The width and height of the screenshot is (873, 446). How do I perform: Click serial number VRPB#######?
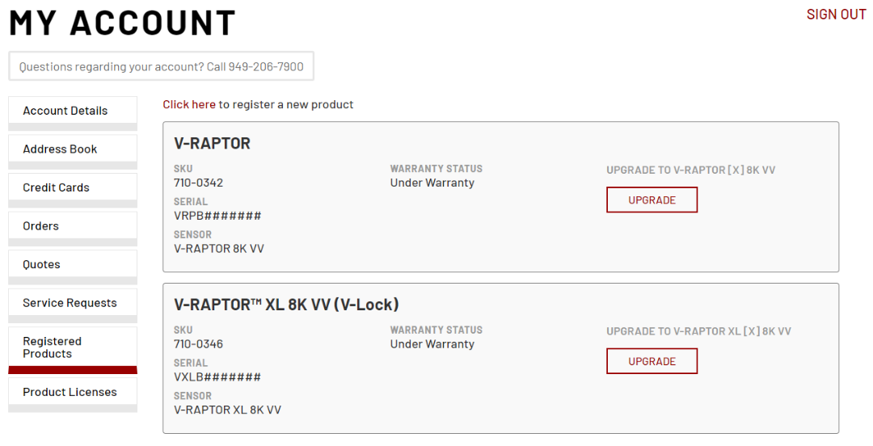coord(217,216)
